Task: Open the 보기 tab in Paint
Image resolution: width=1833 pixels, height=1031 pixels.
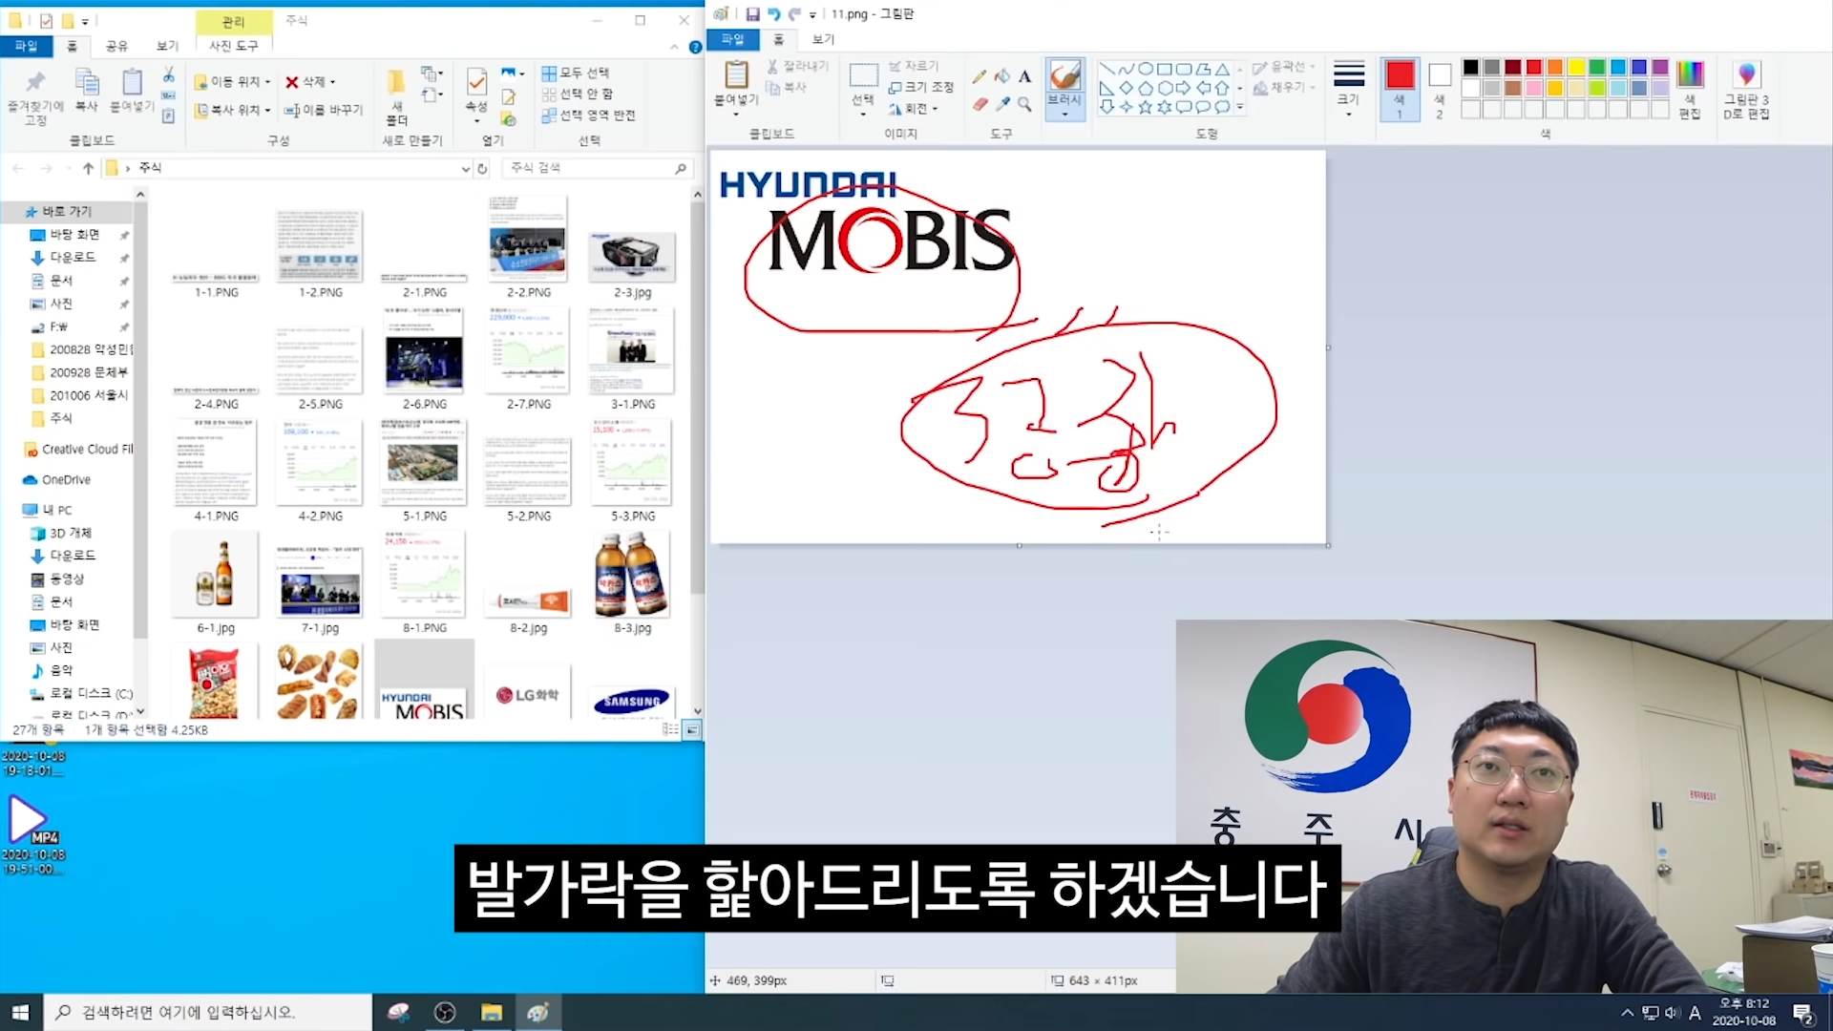Action: (823, 39)
